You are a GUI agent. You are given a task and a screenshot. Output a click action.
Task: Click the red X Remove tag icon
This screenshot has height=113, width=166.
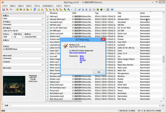pyautogui.click(x=7, y=9)
